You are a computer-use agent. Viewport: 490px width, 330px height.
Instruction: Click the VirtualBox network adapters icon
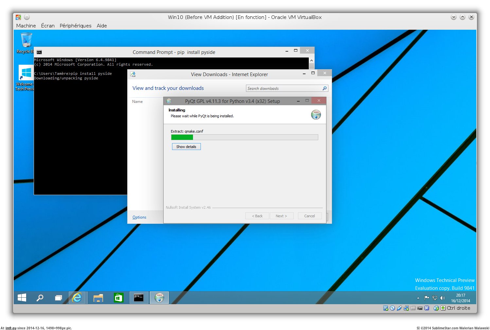[x=406, y=308]
